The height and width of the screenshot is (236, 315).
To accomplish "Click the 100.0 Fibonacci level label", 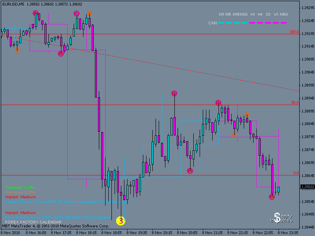I will (x=294, y=32).
